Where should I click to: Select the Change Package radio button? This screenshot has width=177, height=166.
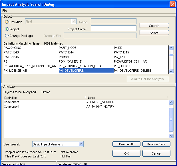(7, 36)
